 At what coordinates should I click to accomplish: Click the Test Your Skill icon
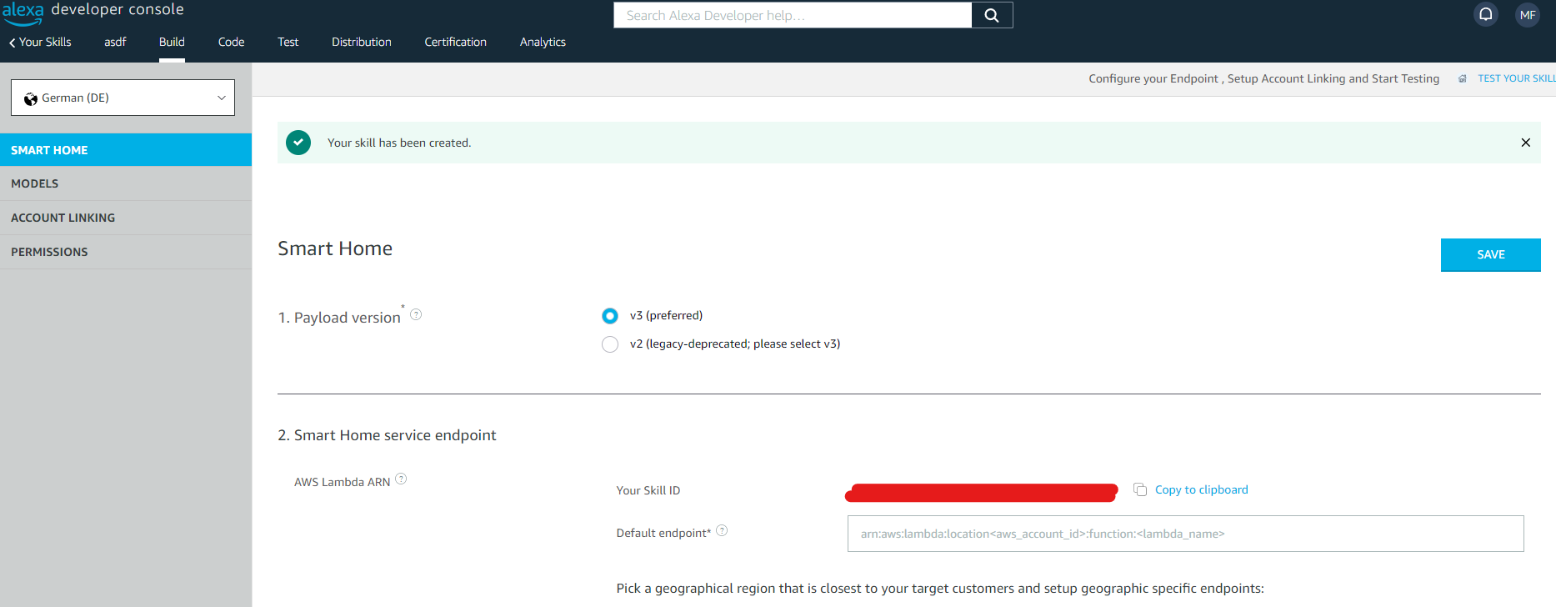coord(1463,78)
